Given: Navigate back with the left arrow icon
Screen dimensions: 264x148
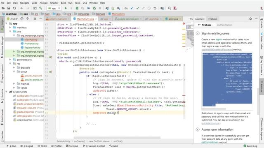Looking at the screenshot, I should (x=22, y=8).
